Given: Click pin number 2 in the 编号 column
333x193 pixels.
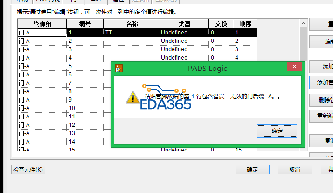Looking at the screenshot, I should pos(85,41).
